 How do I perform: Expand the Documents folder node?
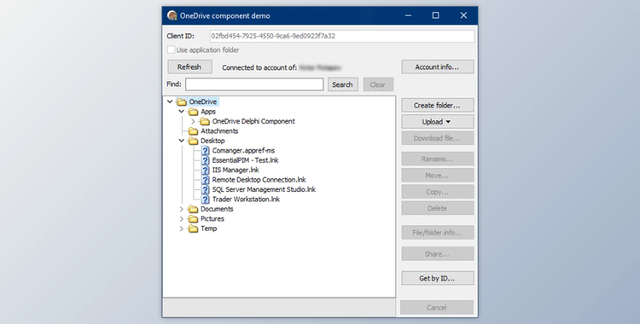[x=182, y=209]
